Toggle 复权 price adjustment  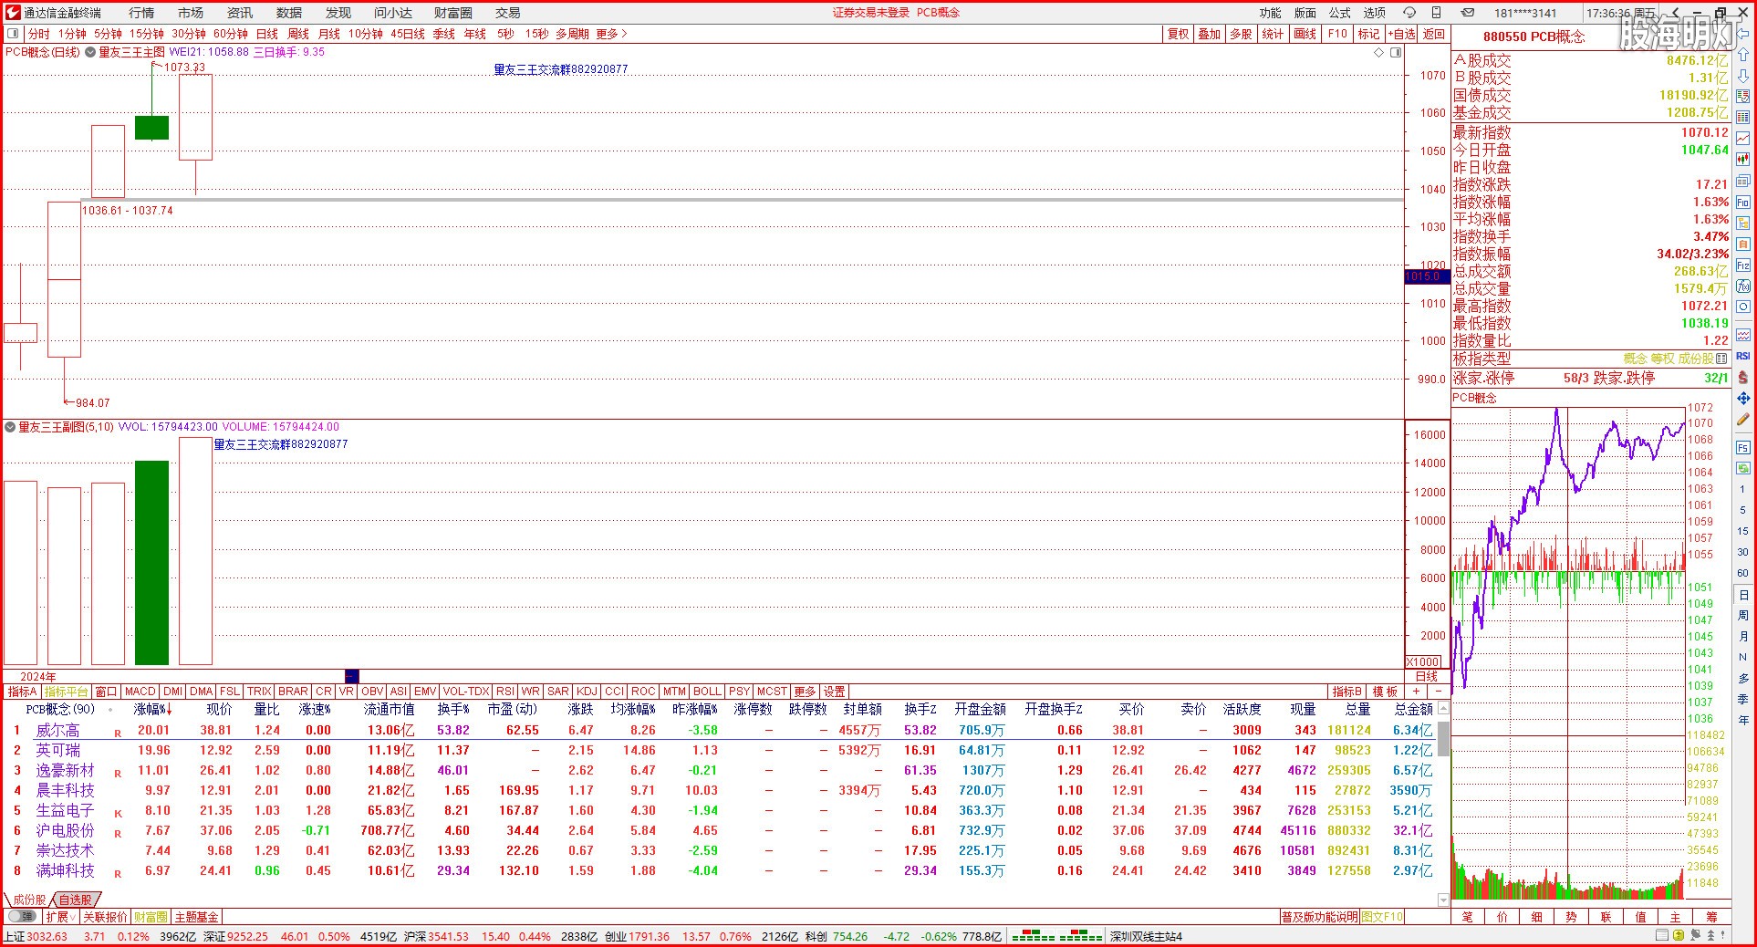tap(1179, 34)
